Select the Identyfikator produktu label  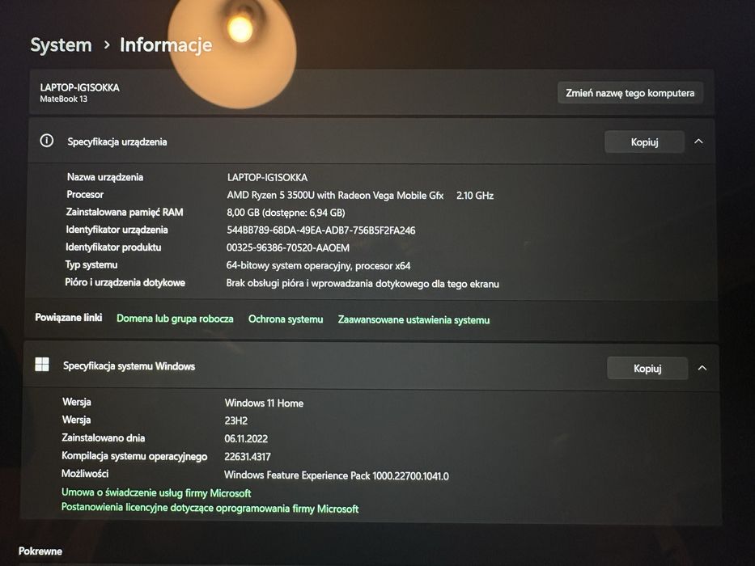113,247
